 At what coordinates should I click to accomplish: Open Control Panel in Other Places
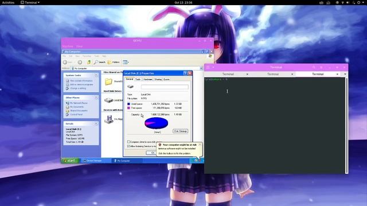[x=76, y=114]
